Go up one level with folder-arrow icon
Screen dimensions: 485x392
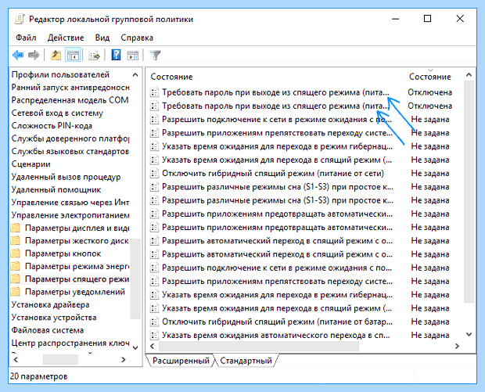pyautogui.click(x=56, y=56)
